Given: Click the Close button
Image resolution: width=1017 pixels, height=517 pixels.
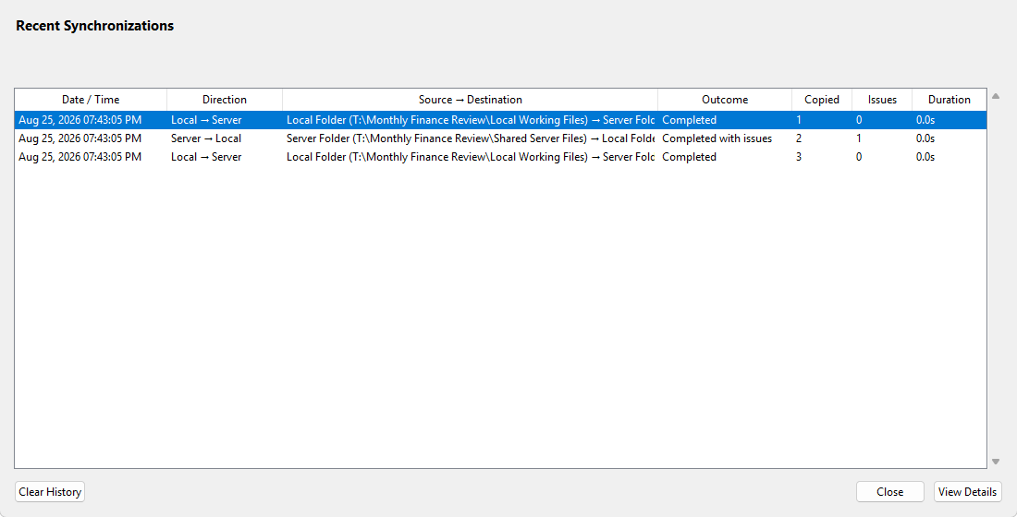Looking at the screenshot, I should point(889,492).
